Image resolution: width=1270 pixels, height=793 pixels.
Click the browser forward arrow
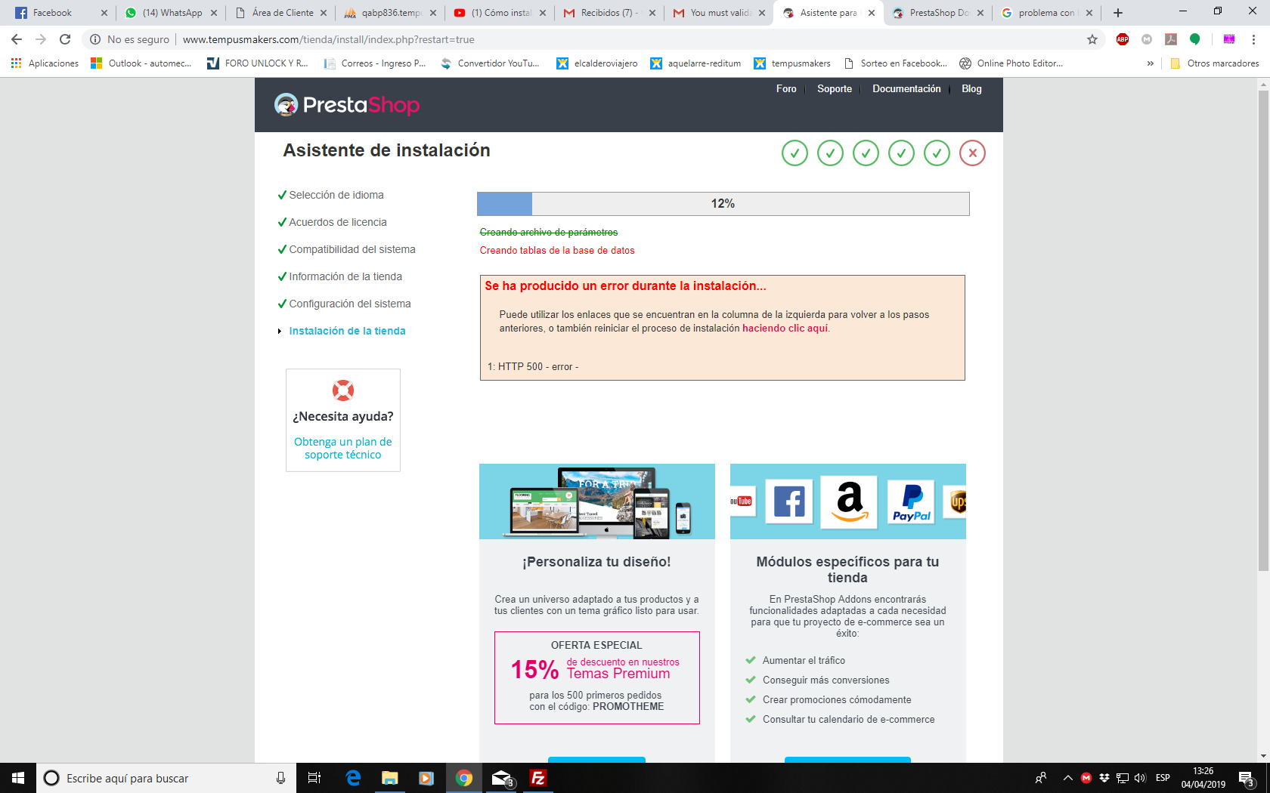tap(41, 39)
